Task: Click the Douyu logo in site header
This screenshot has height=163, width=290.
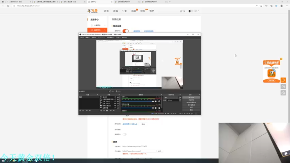Action: click(x=92, y=11)
